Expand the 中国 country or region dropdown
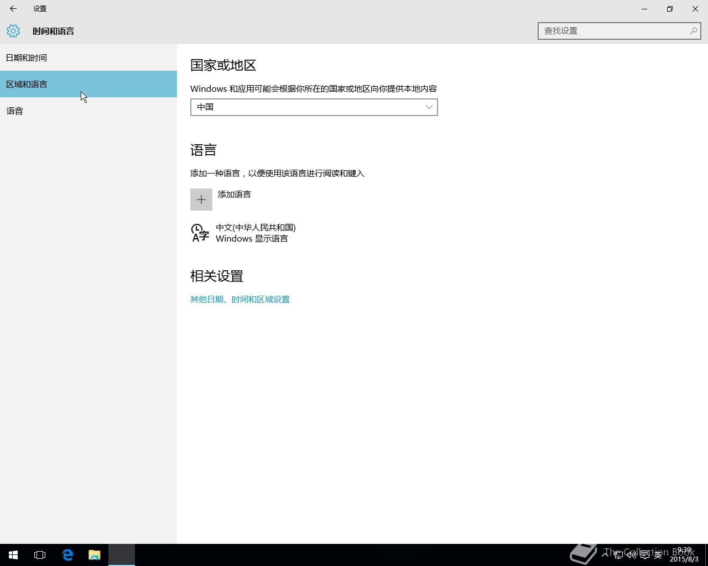 [x=314, y=107]
